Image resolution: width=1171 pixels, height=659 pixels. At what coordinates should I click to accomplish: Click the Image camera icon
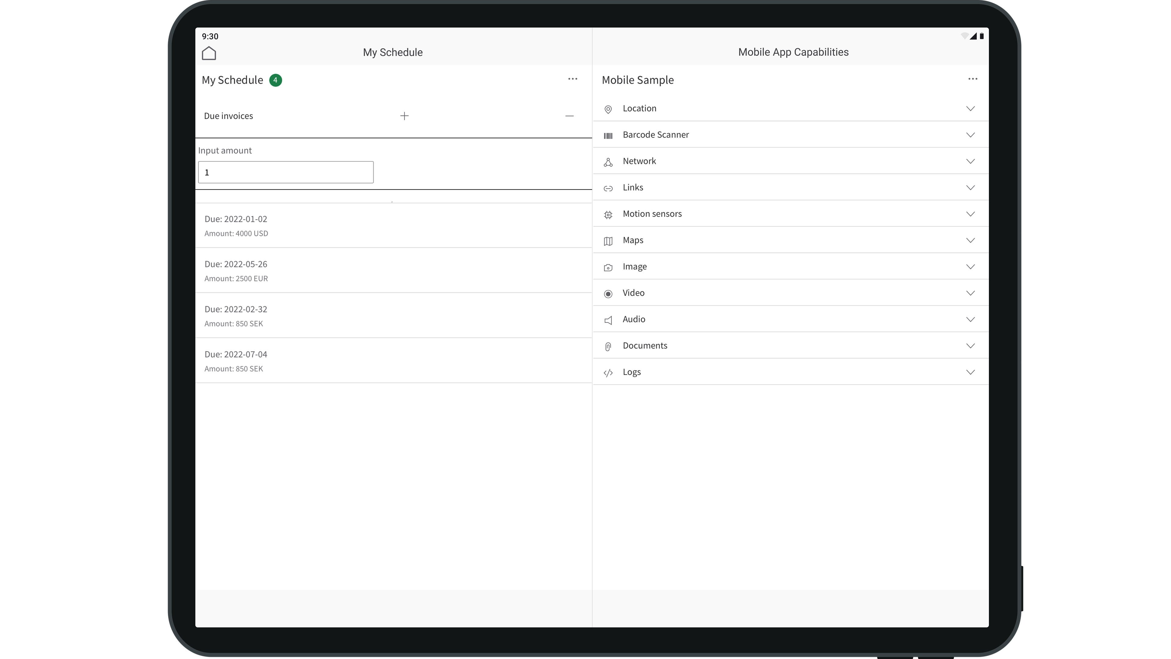pyautogui.click(x=608, y=268)
